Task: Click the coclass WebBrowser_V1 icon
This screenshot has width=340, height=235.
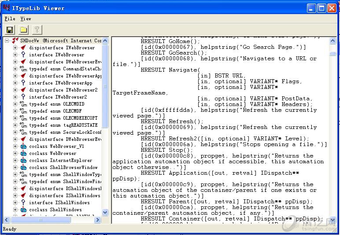Action: point(23,147)
